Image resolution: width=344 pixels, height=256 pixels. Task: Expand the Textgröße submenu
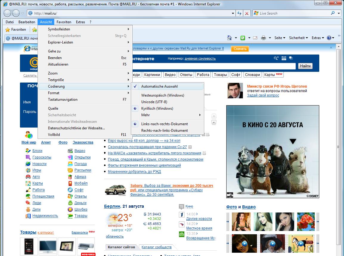[x=85, y=80]
